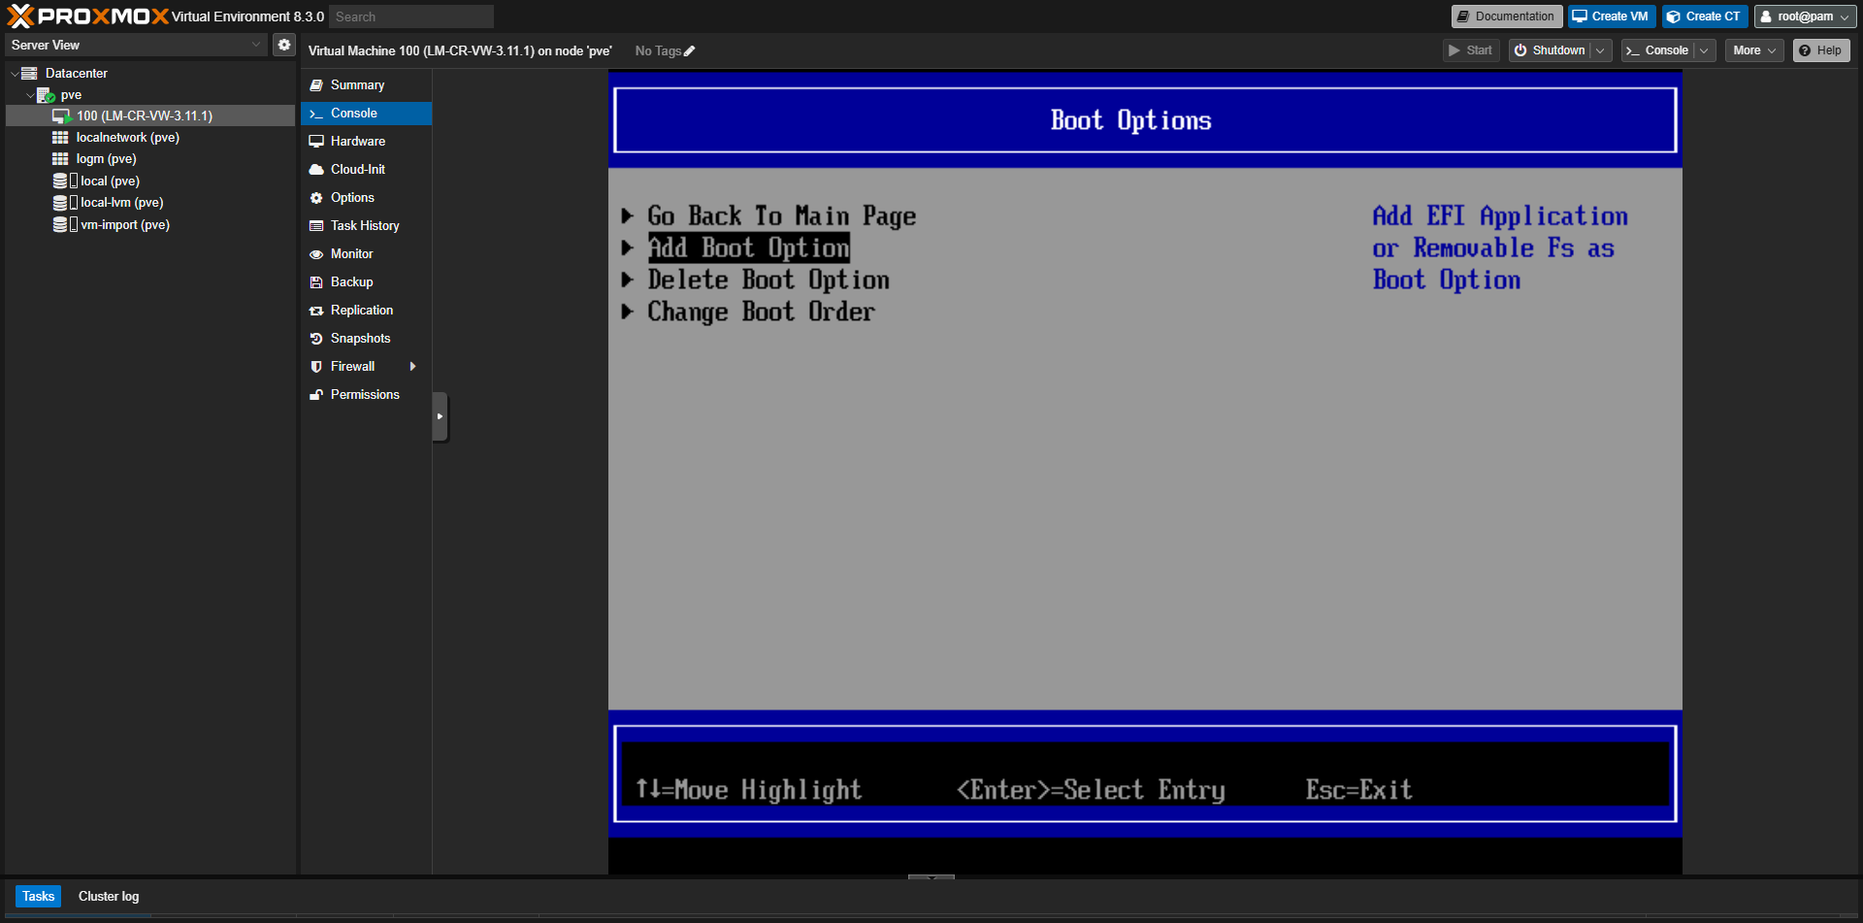Viewport: 1863px width, 923px height.
Task: Collapse the VM menu panel using the side handle
Action: coord(440,416)
